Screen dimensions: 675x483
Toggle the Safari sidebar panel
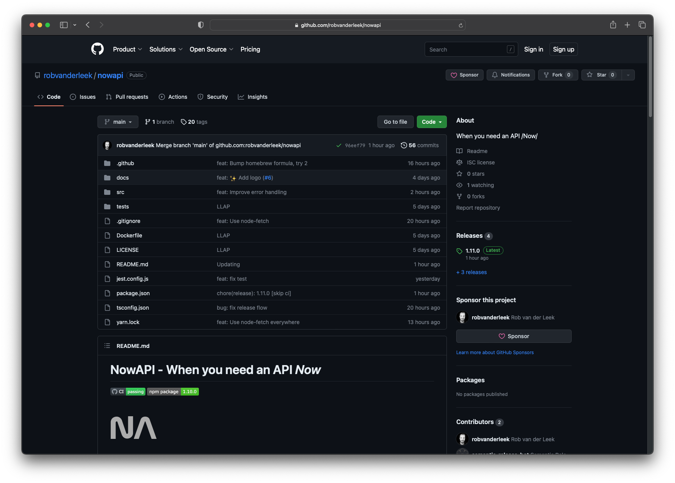(64, 25)
